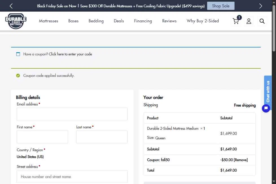This screenshot has height=184, width=276.
Task: Open the Financing page
Action: pos(143,21)
